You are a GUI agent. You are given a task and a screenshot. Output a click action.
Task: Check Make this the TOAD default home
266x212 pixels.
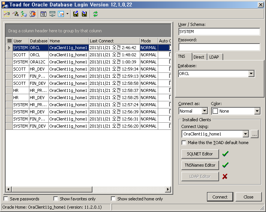click(x=184, y=143)
